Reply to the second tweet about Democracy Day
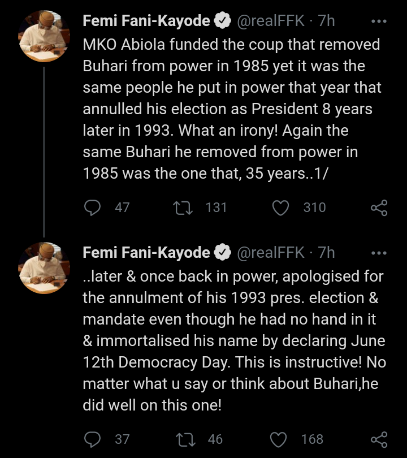Viewport: 407px width, 458px height. tap(92, 439)
